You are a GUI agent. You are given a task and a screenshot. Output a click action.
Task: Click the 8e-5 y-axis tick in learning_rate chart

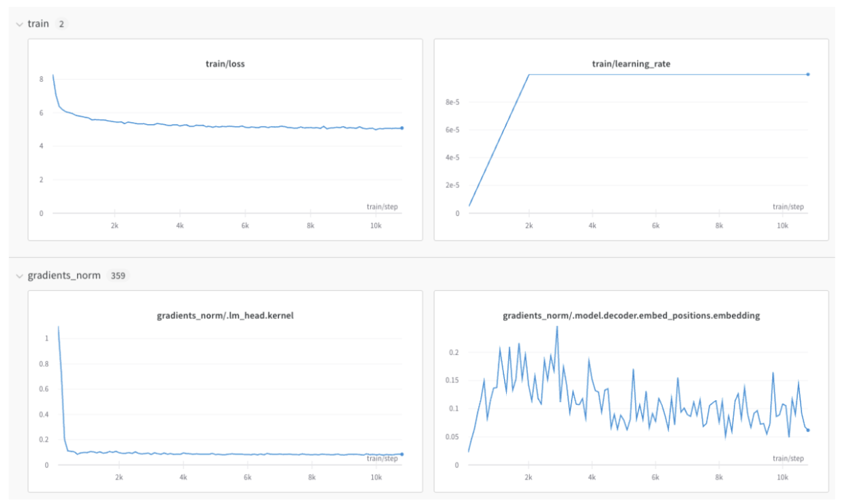453,102
